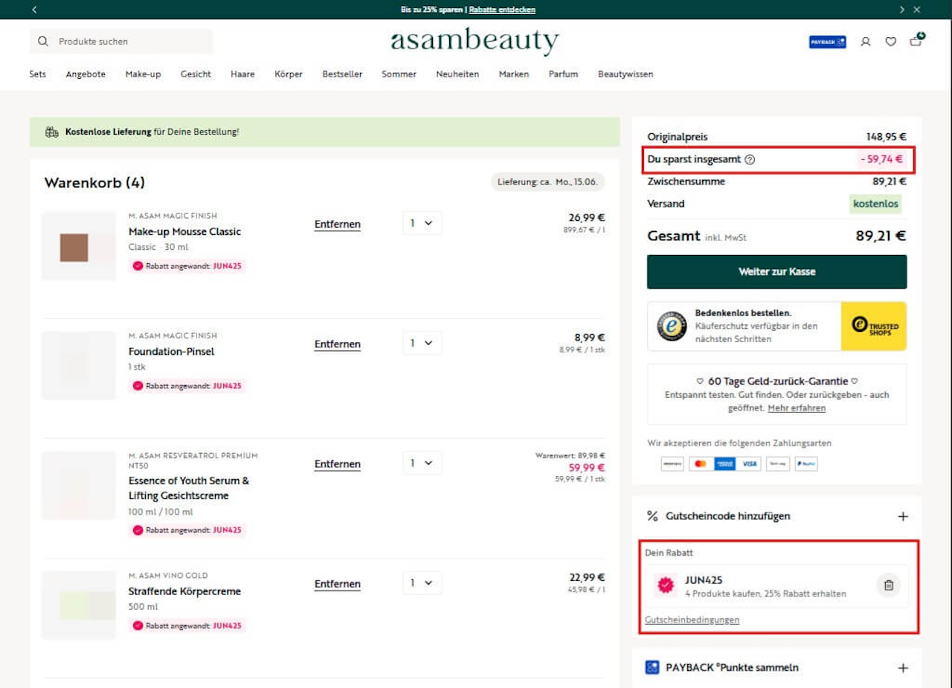Open Essence of Youth Serum product thumbnail

79,486
